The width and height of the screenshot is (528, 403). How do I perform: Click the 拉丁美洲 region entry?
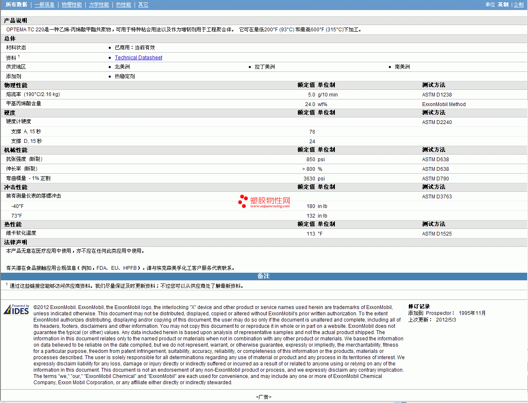click(x=265, y=67)
